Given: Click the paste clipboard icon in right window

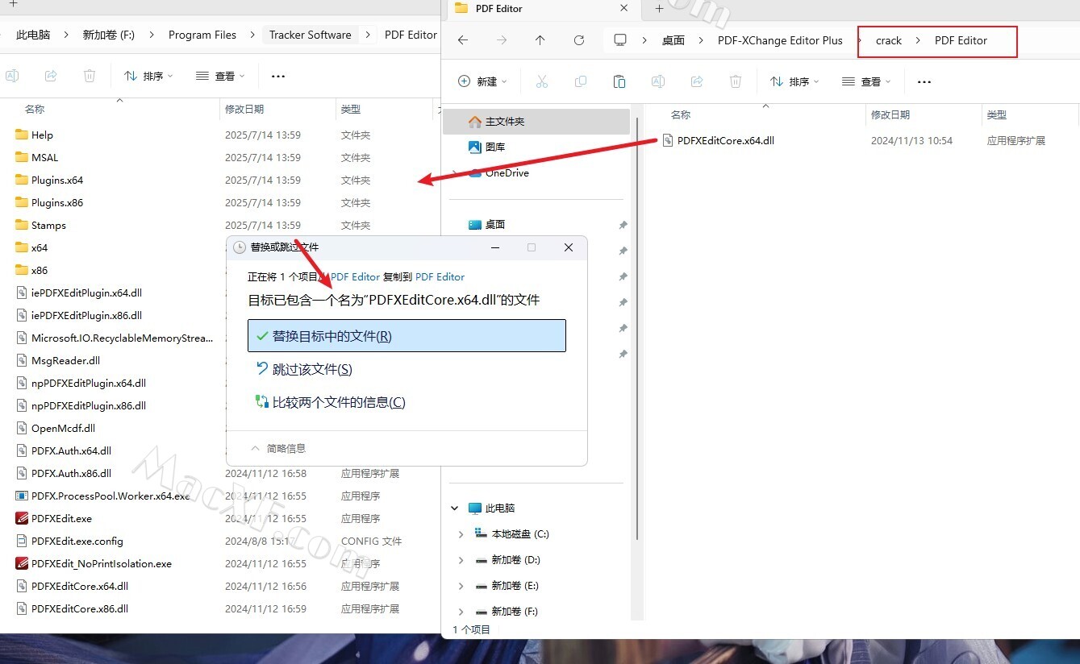Looking at the screenshot, I should pos(619,81).
